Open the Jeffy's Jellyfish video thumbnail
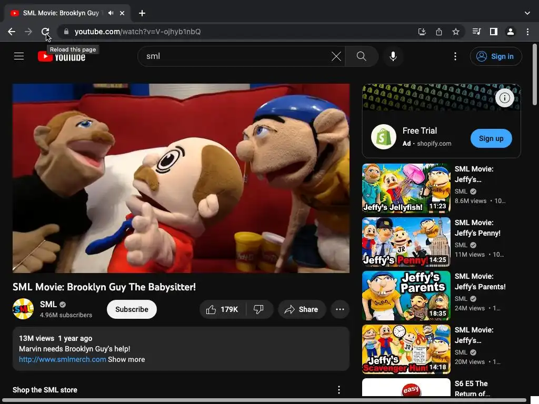 406,188
